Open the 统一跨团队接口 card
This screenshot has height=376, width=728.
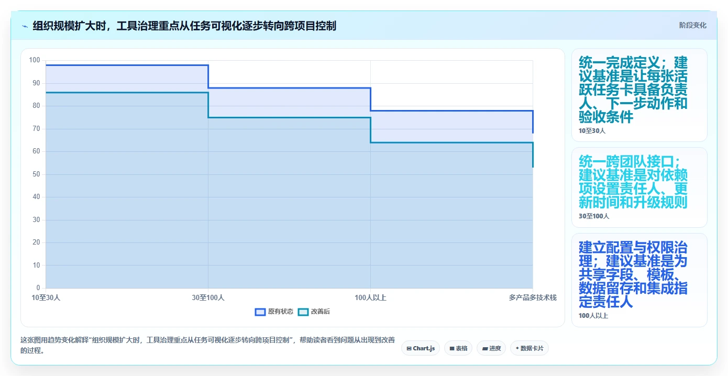pyautogui.click(x=639, y=187)
